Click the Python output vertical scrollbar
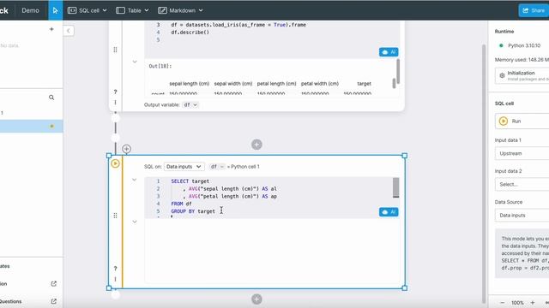 point(398,71)
